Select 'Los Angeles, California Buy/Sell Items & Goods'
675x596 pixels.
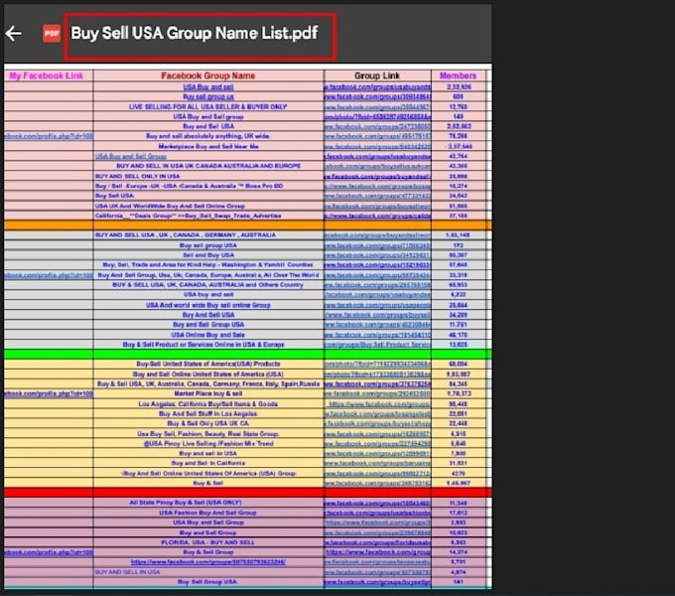pyautogui.click(x=207, y=404)
